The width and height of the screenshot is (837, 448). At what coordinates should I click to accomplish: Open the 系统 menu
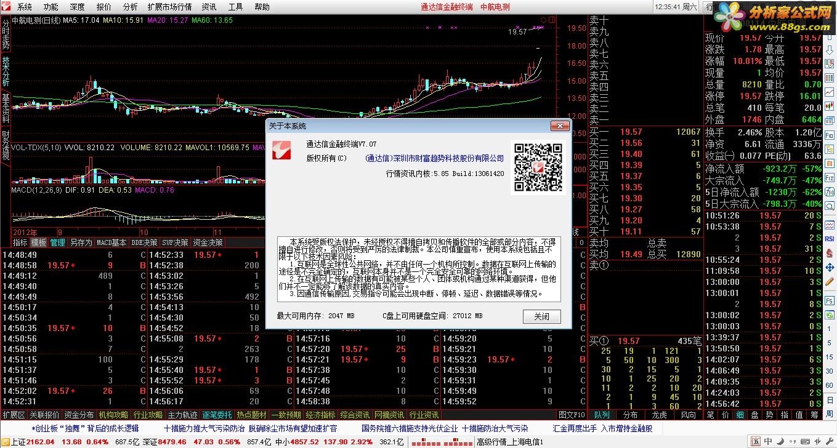25,7
